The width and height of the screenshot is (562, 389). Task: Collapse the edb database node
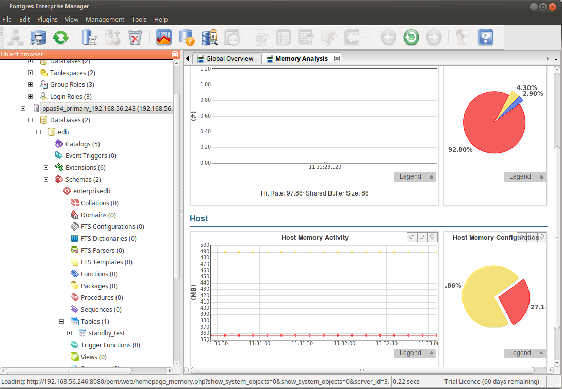click(38, 132)
